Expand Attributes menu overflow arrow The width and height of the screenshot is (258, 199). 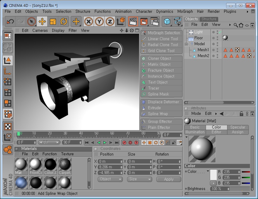click(216, 114)
